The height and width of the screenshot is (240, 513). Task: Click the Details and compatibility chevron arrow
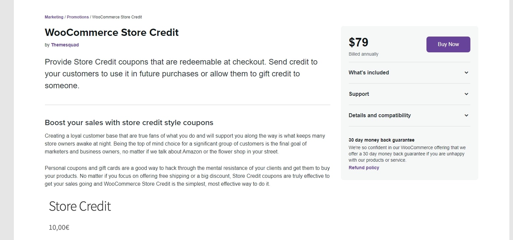[x=466, y=116]
